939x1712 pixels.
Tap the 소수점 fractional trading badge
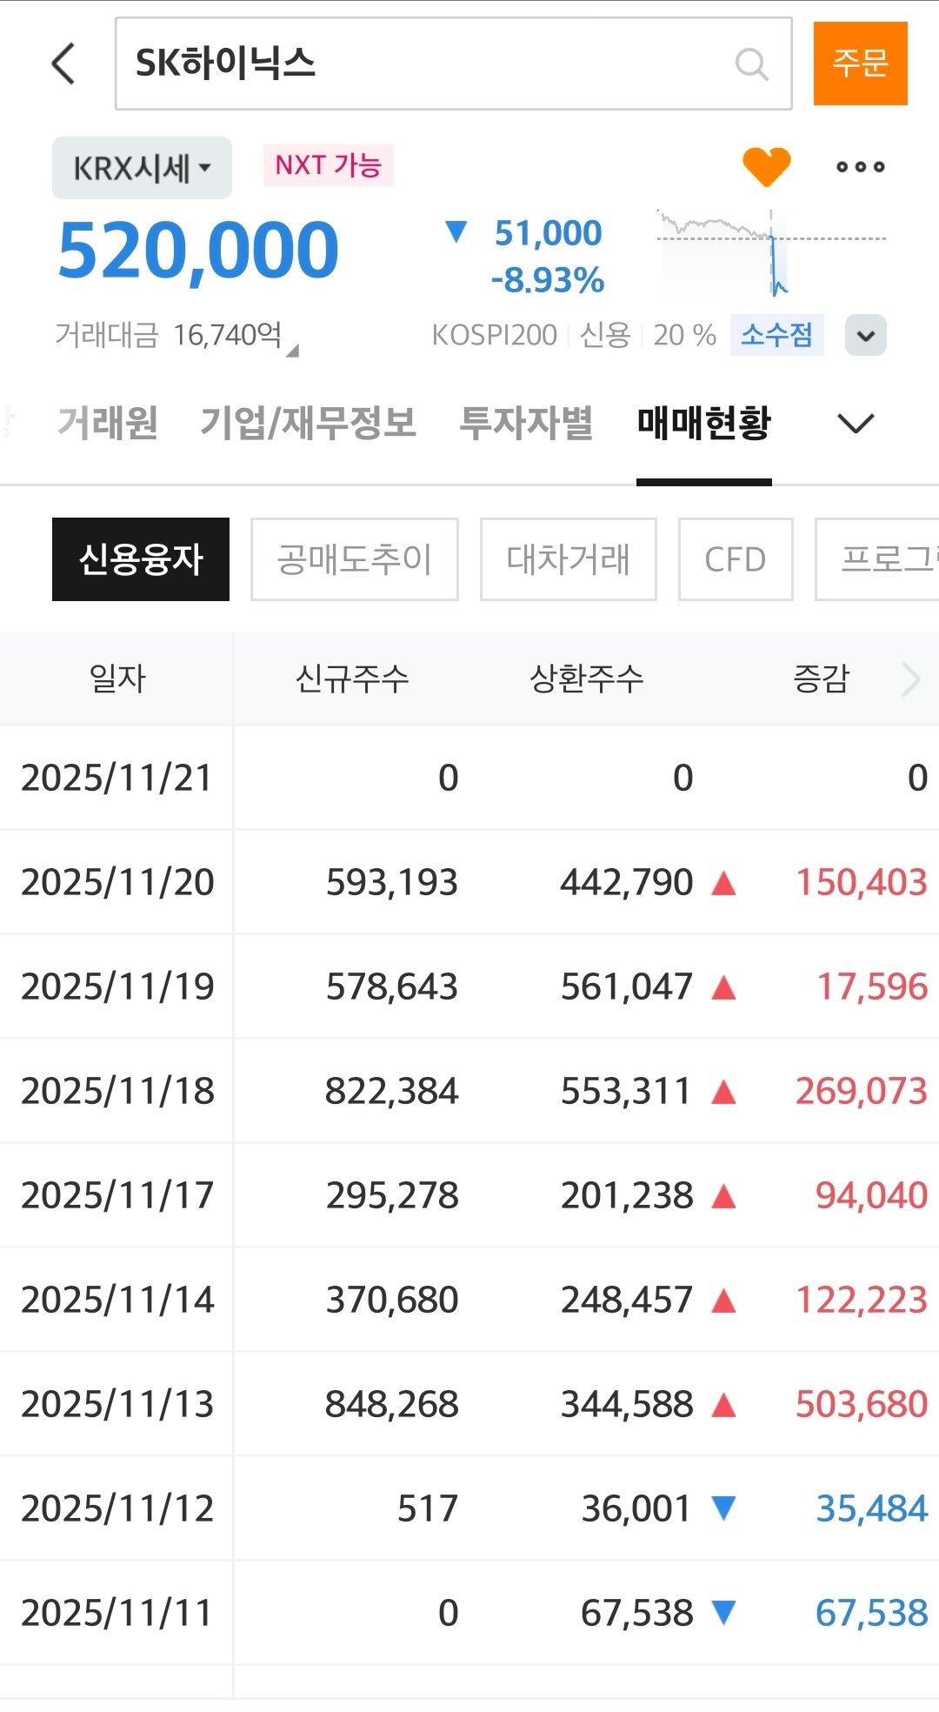pyautogui.click(x=776, y=335)
